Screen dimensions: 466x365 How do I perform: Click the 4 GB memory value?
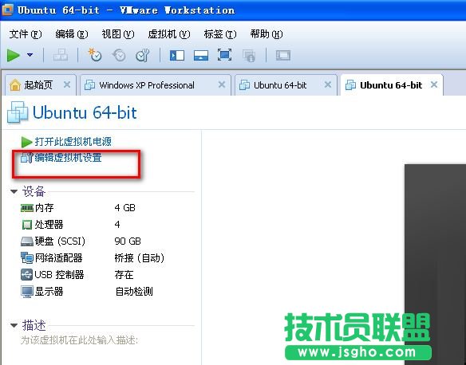pos(124,208)
